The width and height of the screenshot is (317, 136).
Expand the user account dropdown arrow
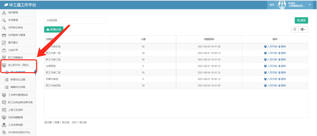[x=309, y=5]
